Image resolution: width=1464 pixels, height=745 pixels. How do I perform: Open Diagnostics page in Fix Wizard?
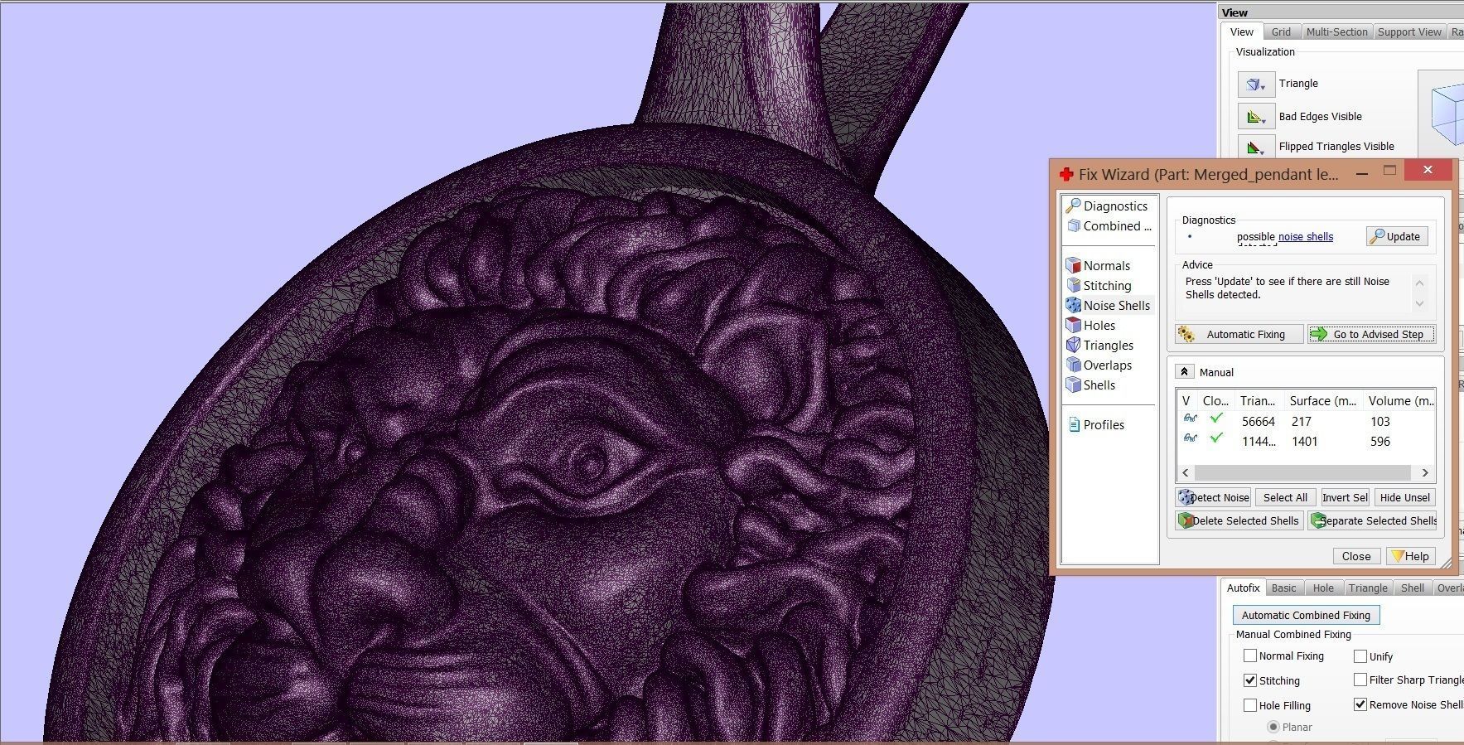pyautogui.click(x=1107, y=206)
